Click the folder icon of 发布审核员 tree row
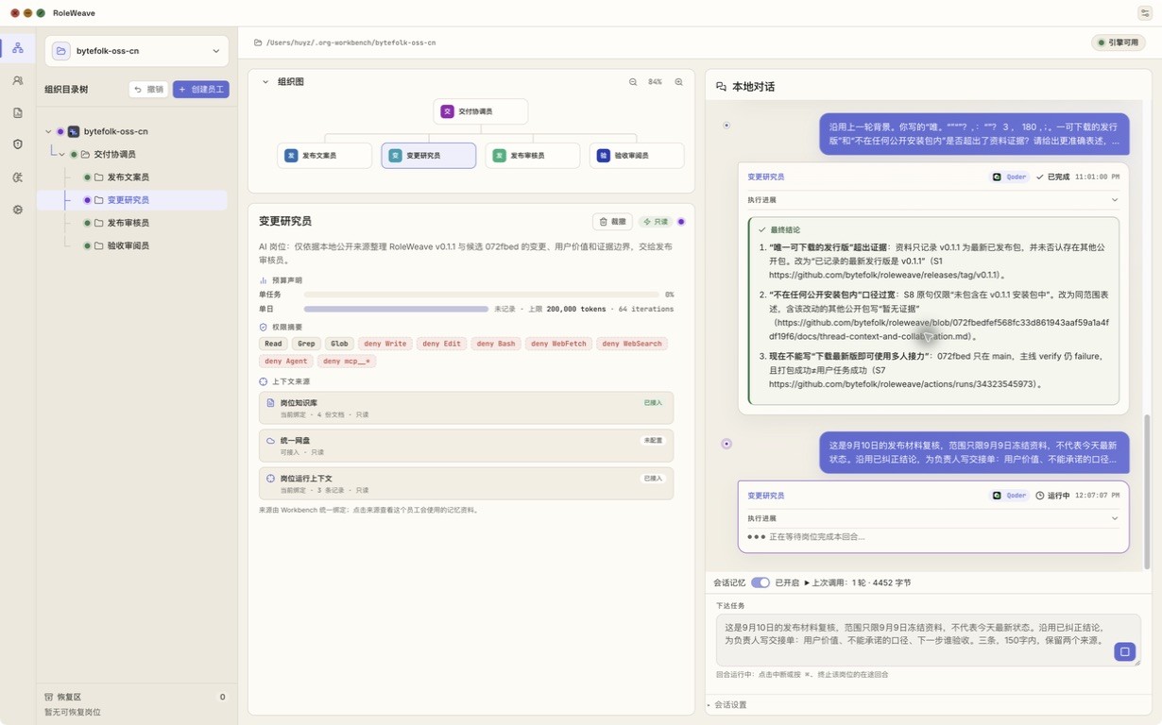This screenshot has height=725, width=1162. click(x=99, y=223)
